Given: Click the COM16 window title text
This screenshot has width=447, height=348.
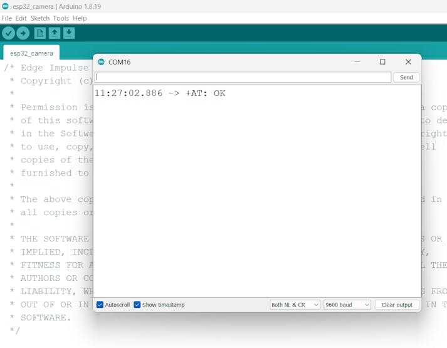Looking at the screenshot, I should [x=120, y=62].
